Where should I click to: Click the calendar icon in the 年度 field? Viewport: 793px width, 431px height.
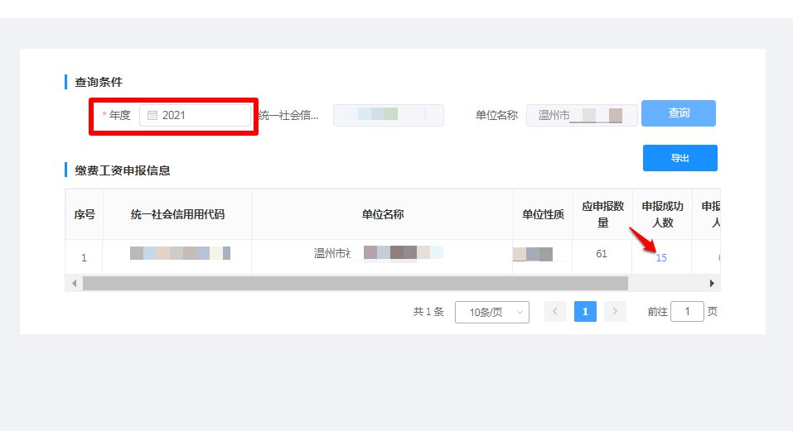click(152, 116)
